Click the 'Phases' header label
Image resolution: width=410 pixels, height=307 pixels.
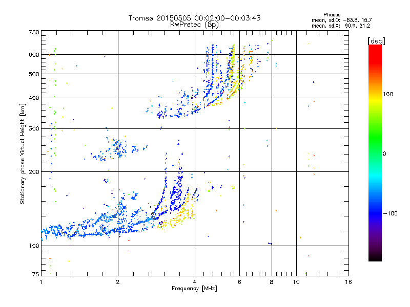[332, 15]
